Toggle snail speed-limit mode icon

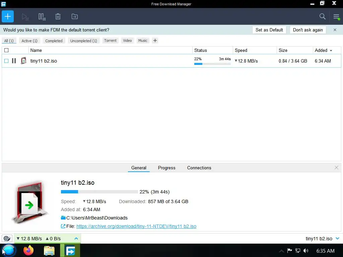point(7,238)
